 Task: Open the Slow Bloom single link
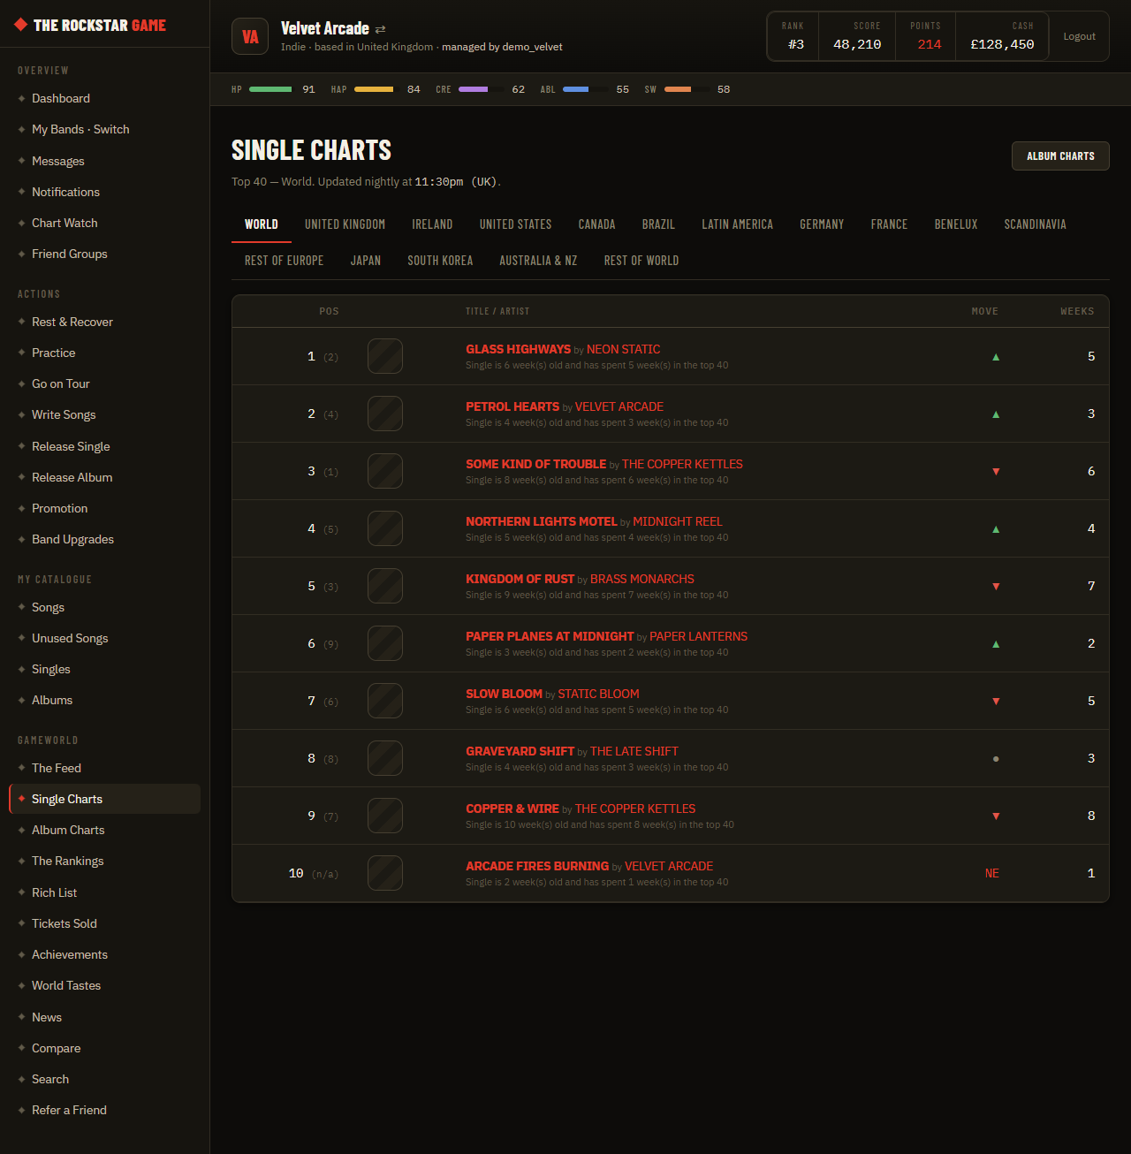click(x=504, y=694)
